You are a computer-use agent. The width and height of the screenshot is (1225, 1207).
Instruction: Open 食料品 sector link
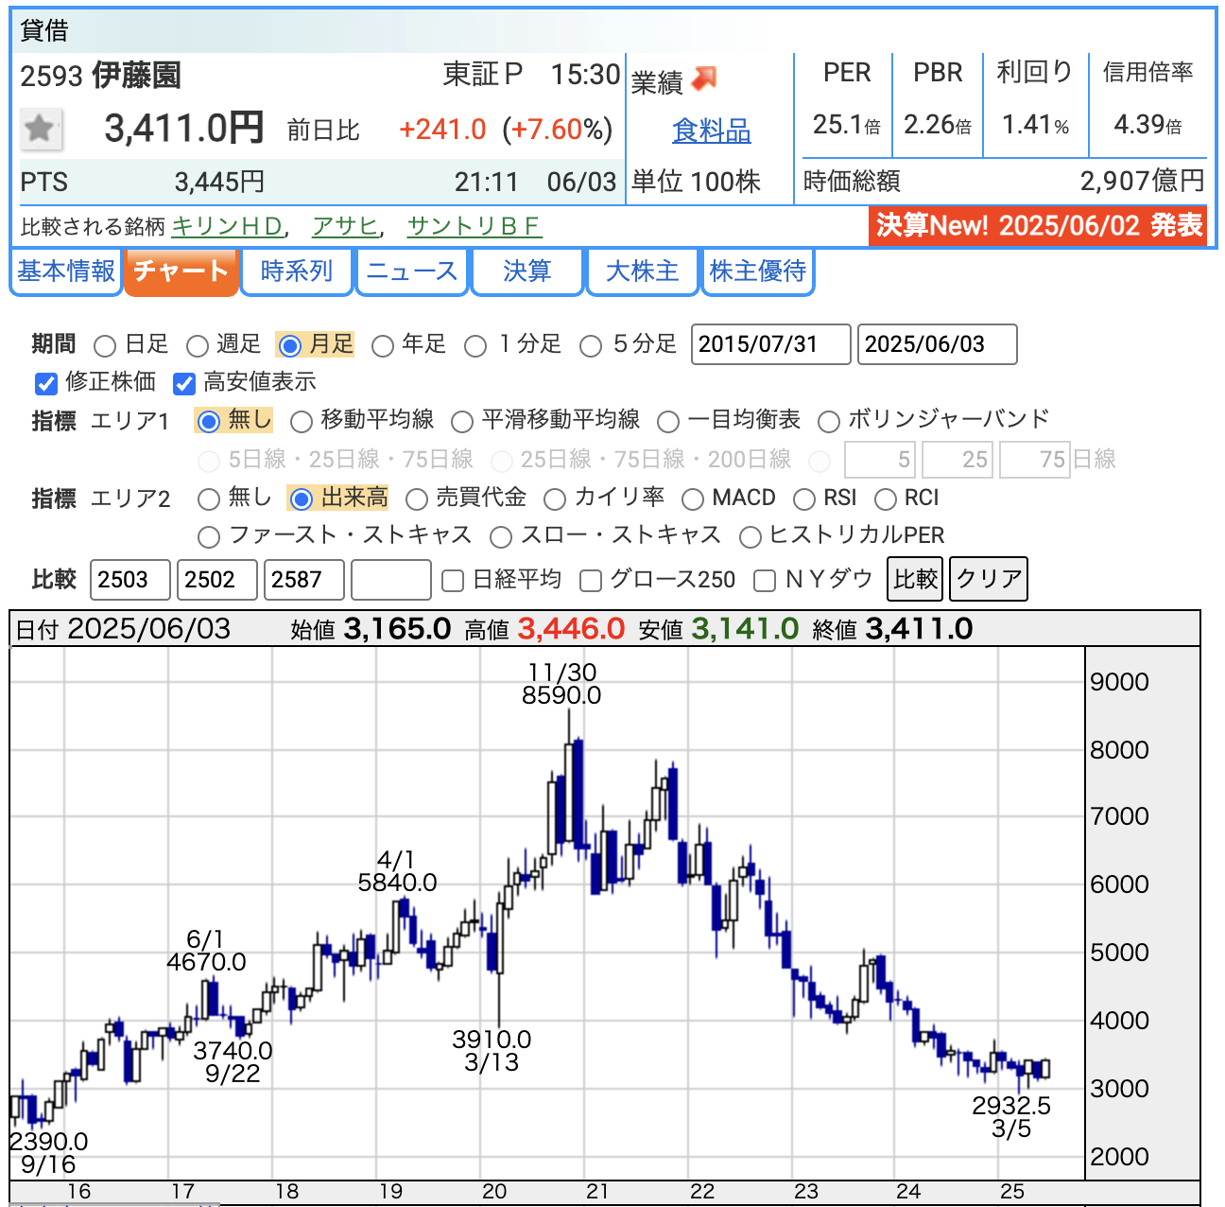[x=712, y=131]
